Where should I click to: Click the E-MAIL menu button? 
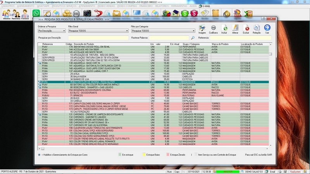point(205,6)
